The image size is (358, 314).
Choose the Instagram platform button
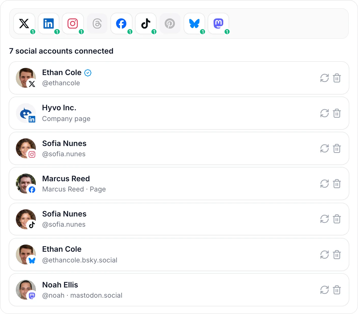click(73, 23)
